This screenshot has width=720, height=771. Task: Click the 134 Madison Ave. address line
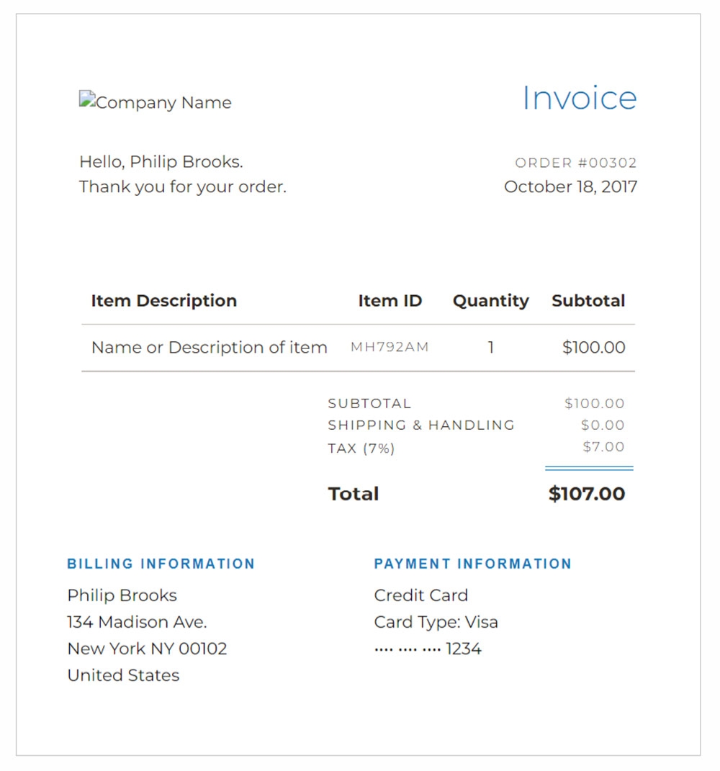pyautogui.click(x=137, y=622)
